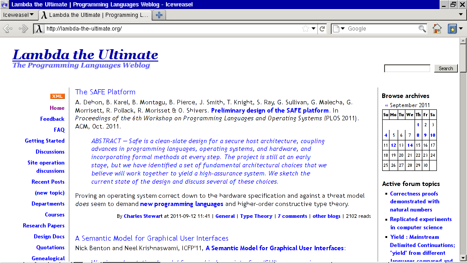Viewport: 467px width, 263px height.
Task: Open the Bookmarks toolbar icon
Action: tap(452, 29)
